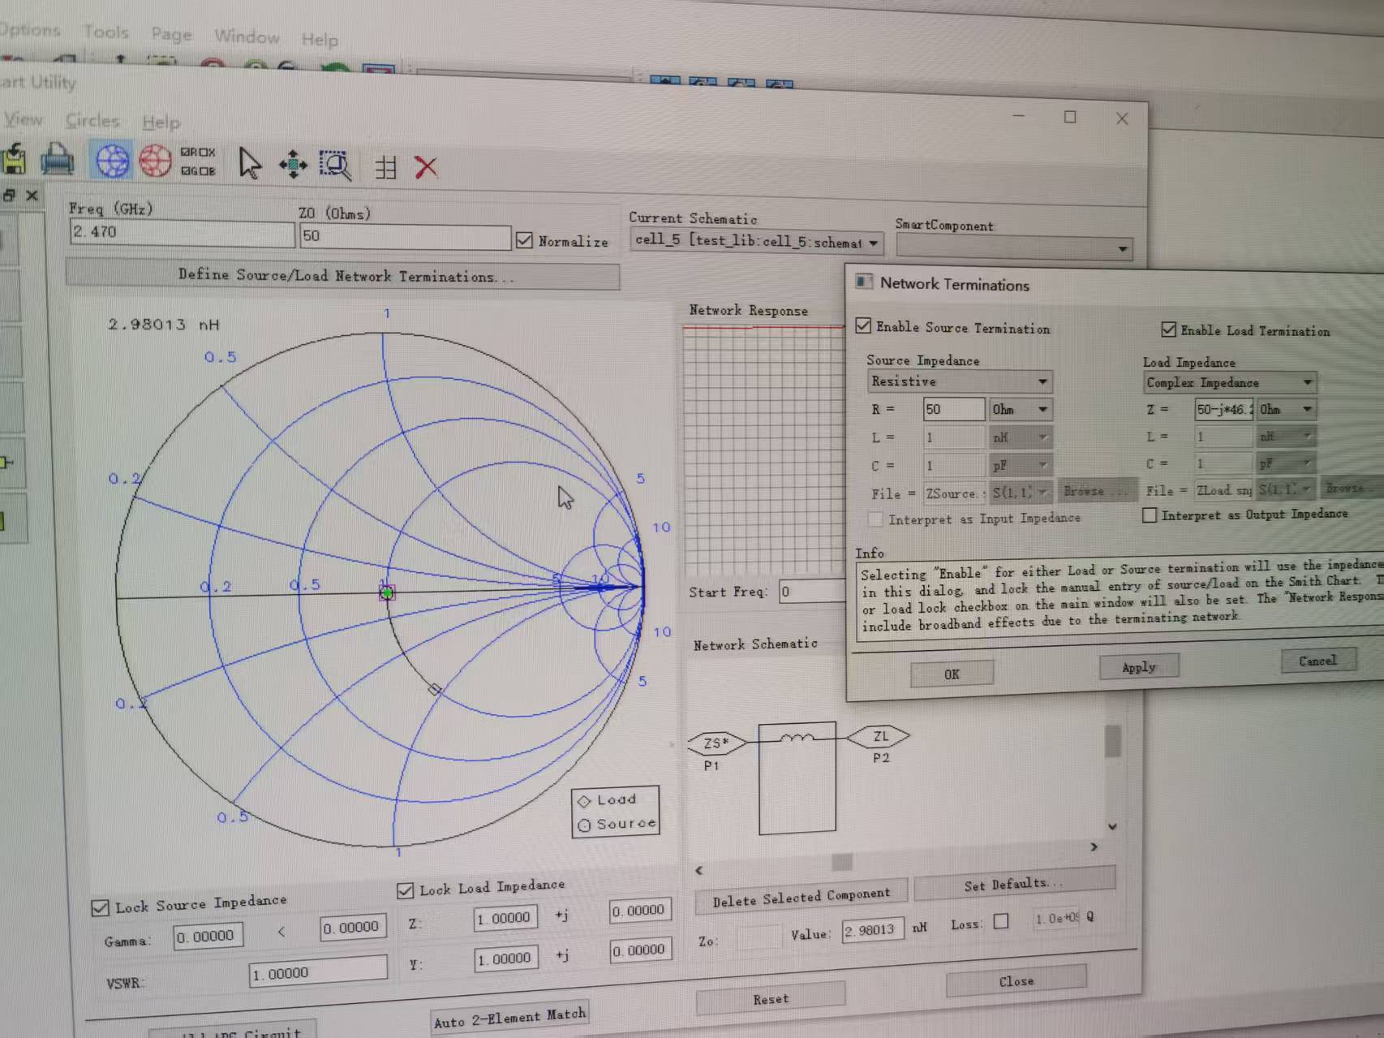This screenshot has width=1384, height=1038.
Task: Click the diamond load marker on Smith chart
Action: coord(435,690)
